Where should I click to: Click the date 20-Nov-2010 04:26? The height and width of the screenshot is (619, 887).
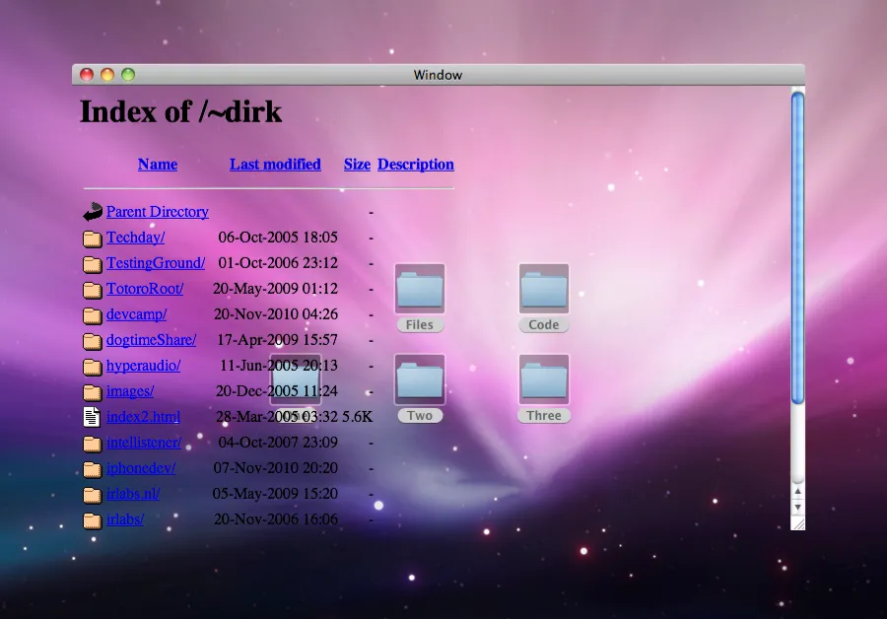pos(276,314)
